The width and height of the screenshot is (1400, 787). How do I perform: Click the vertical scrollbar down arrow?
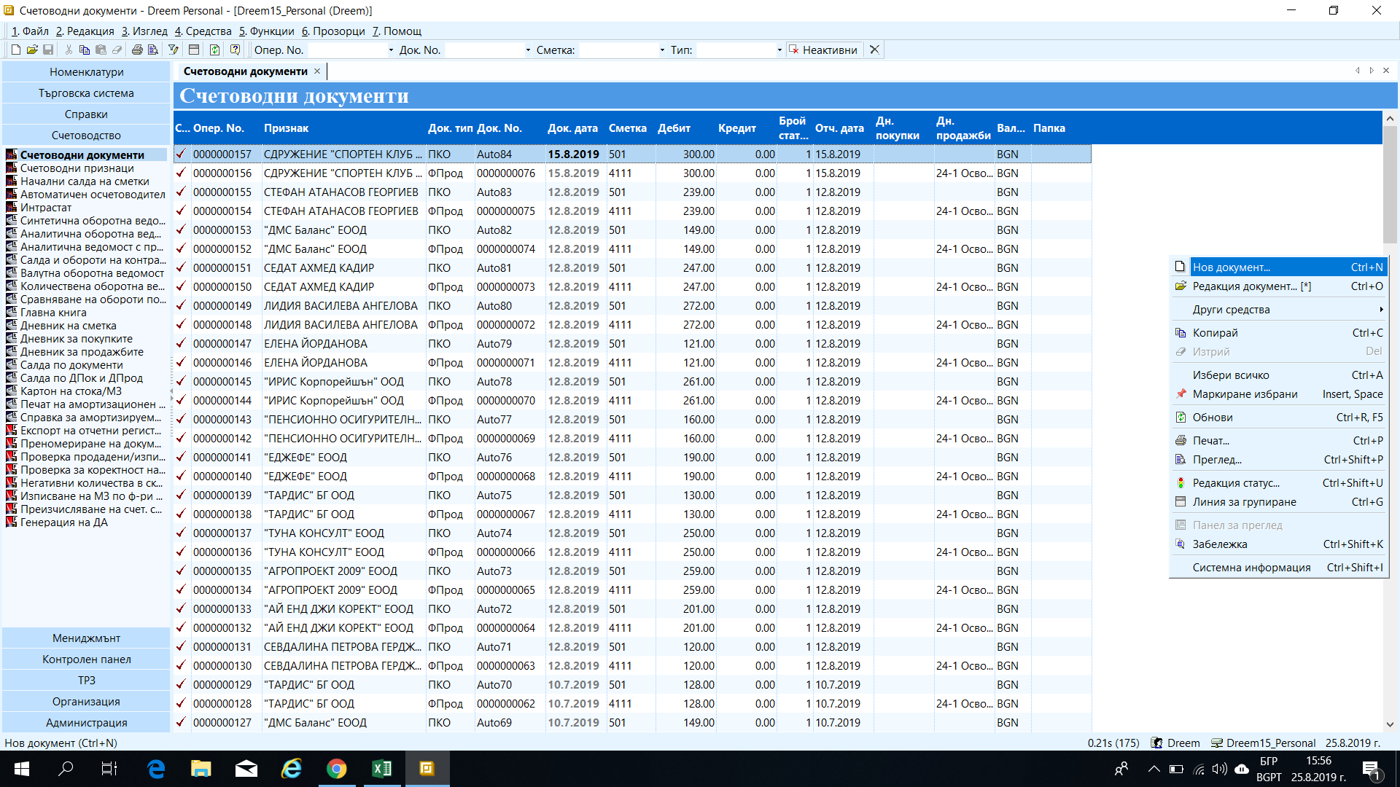point(1390,724)
